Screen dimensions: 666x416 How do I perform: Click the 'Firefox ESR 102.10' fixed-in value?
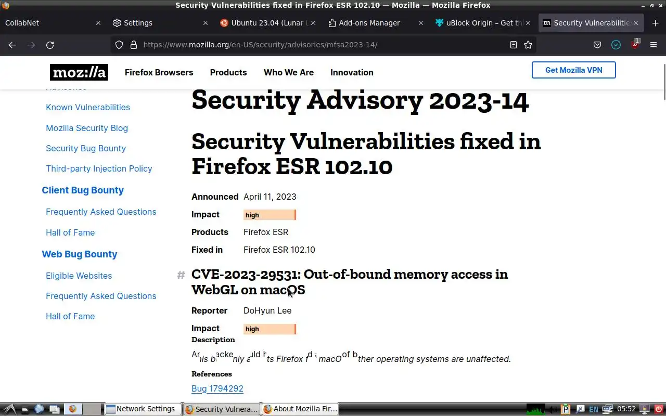click(x=279, y=250)
